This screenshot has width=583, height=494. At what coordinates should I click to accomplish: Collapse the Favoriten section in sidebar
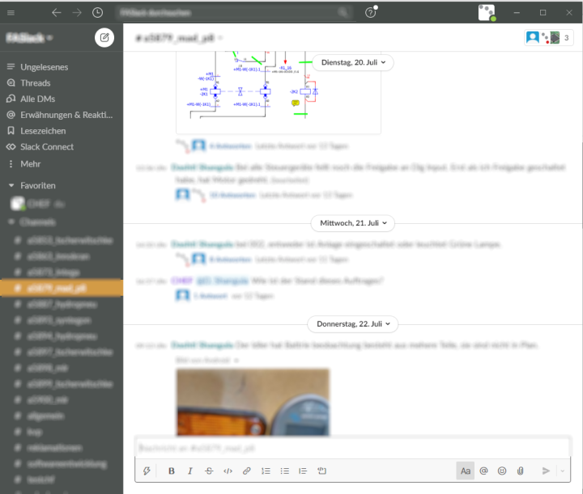[x=11, y=185]
